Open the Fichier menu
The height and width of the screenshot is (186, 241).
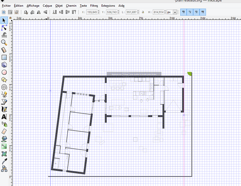click(x=7, y=6)
